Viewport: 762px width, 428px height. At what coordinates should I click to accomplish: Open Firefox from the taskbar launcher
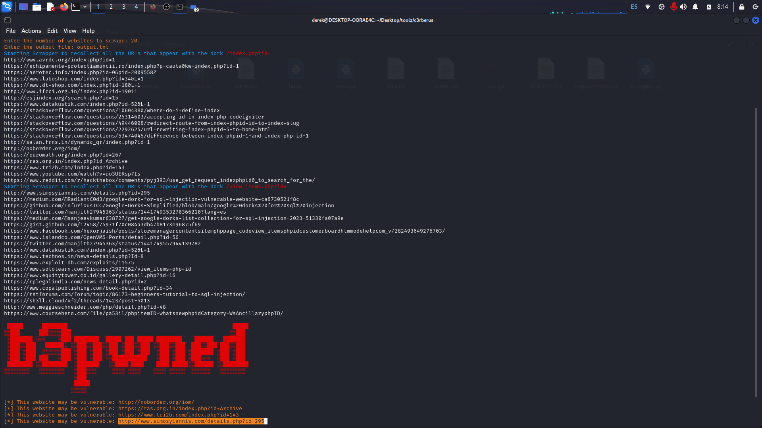point(63,6)
